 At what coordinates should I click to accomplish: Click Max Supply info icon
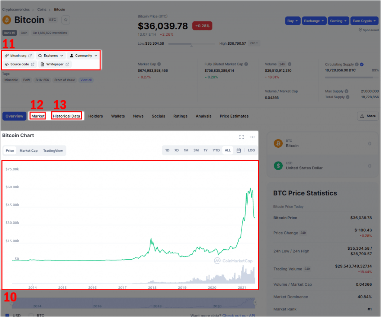(x=346, y=91)
